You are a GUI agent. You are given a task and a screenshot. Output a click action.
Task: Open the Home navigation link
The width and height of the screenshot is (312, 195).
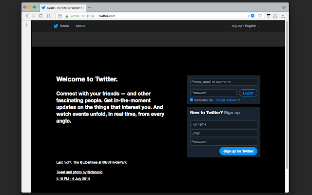64,26
